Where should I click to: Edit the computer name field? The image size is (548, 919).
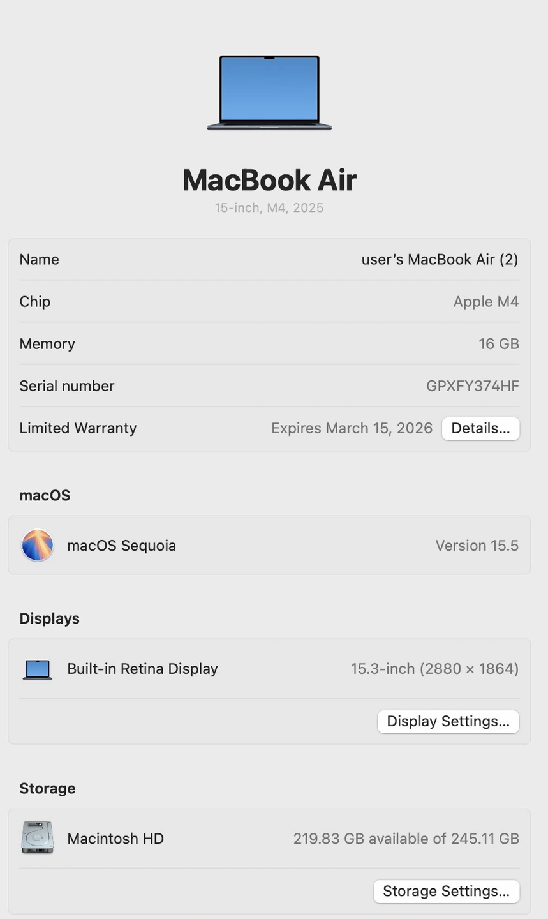tap(440, 259)
